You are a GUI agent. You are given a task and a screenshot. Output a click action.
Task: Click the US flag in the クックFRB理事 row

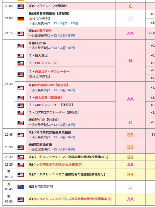coord(21,165)
